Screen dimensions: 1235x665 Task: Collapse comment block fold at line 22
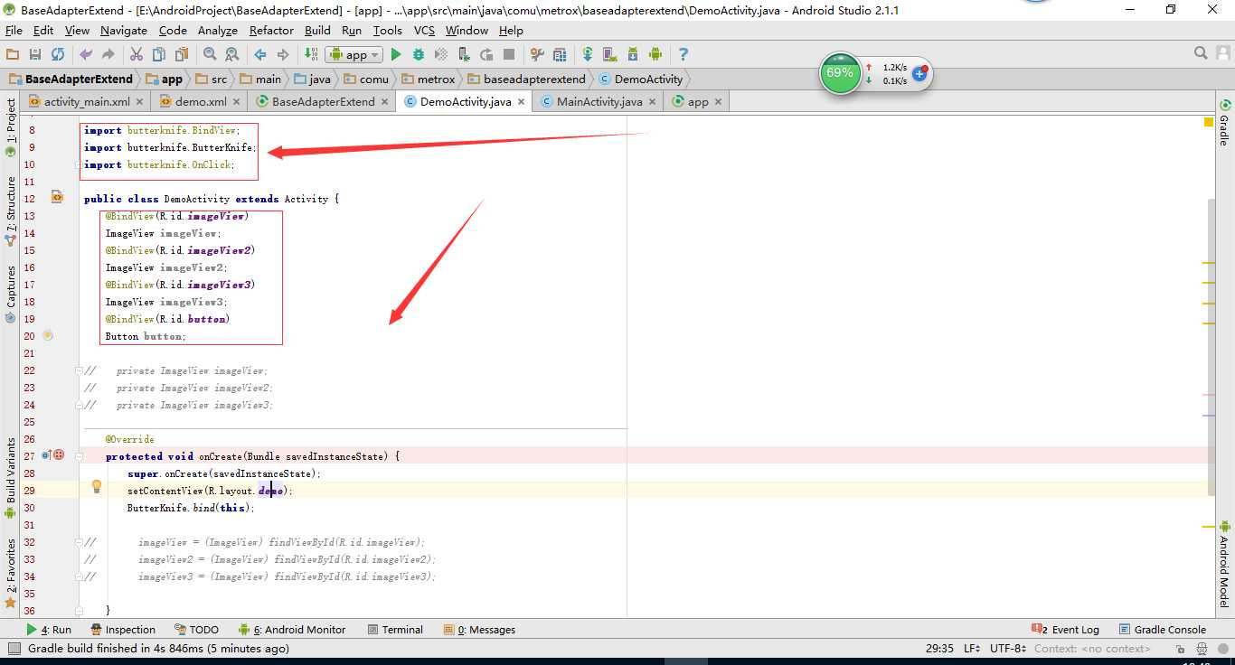coord(80,370)
